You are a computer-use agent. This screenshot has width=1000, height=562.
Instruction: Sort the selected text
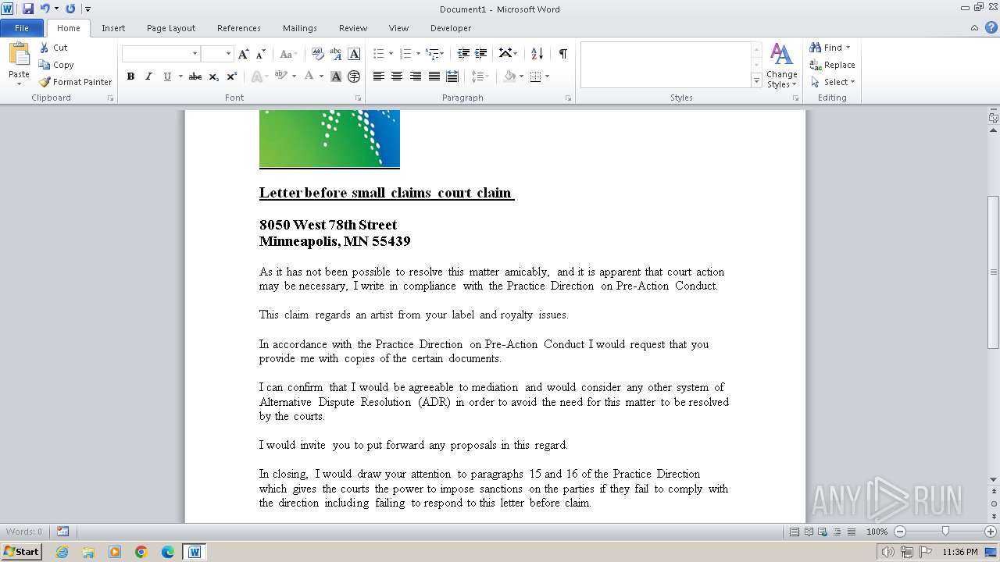tap(537, 54)
